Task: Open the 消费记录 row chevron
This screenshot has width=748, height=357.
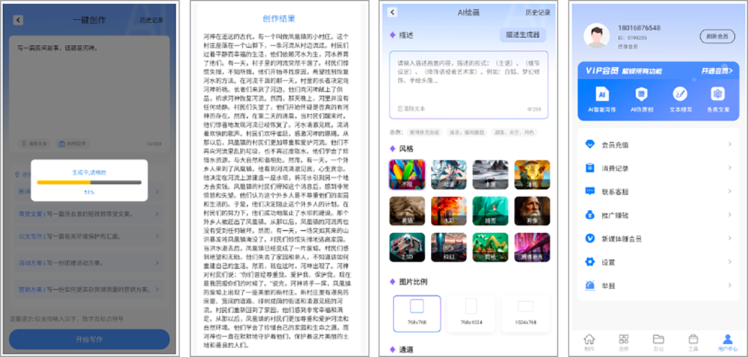Action: point(729,168)
